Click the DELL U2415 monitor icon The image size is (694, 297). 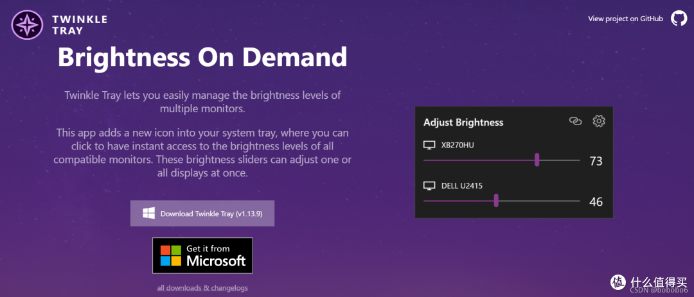pyautogui.click(x=429, y=186)
